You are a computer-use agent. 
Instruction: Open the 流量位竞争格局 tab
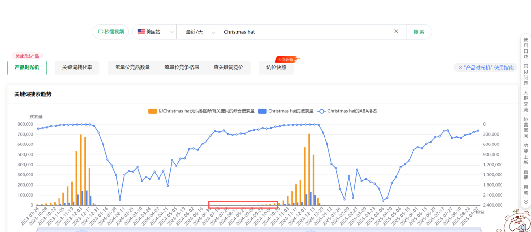click(x=181, y=67)
